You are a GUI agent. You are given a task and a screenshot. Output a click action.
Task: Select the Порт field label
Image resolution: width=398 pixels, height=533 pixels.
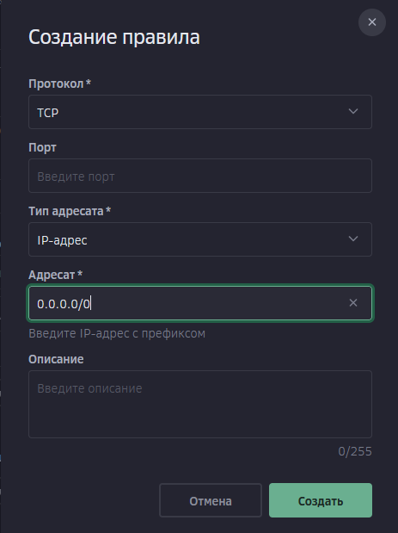point(42,147)
